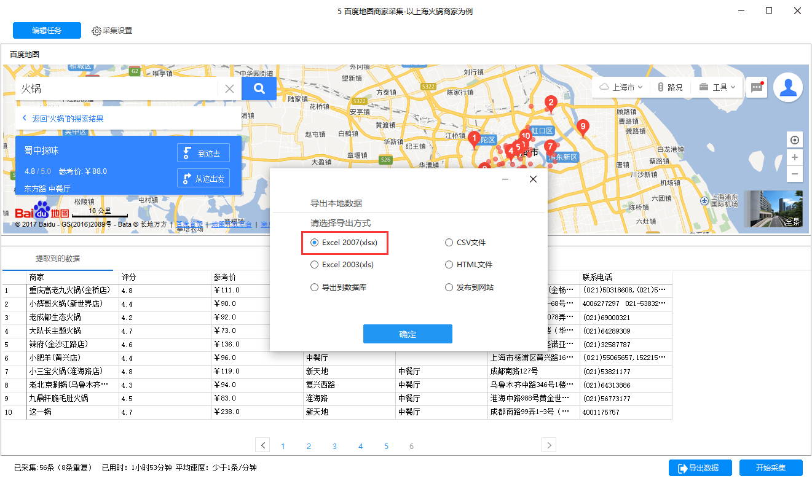
Task: Click the Baidu 地图 logo
Action: tap(42, 211)
